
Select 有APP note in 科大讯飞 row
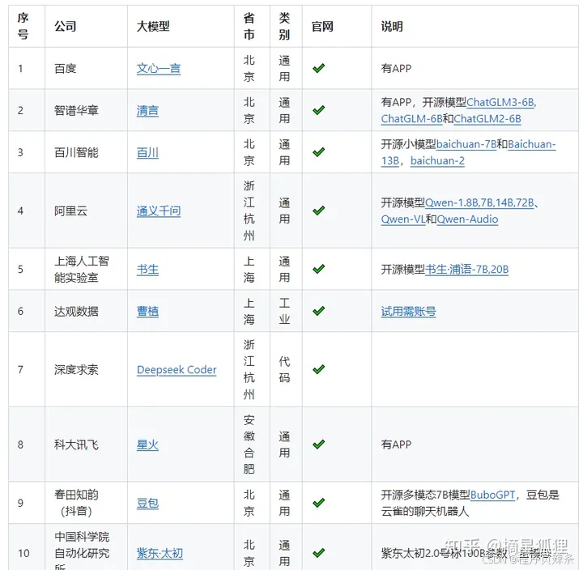tap(396, 445)
